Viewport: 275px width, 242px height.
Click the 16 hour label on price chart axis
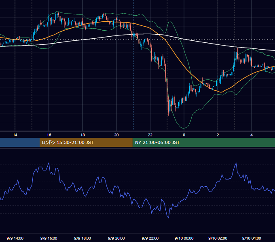pyautogui.click(x=49, y=135)
